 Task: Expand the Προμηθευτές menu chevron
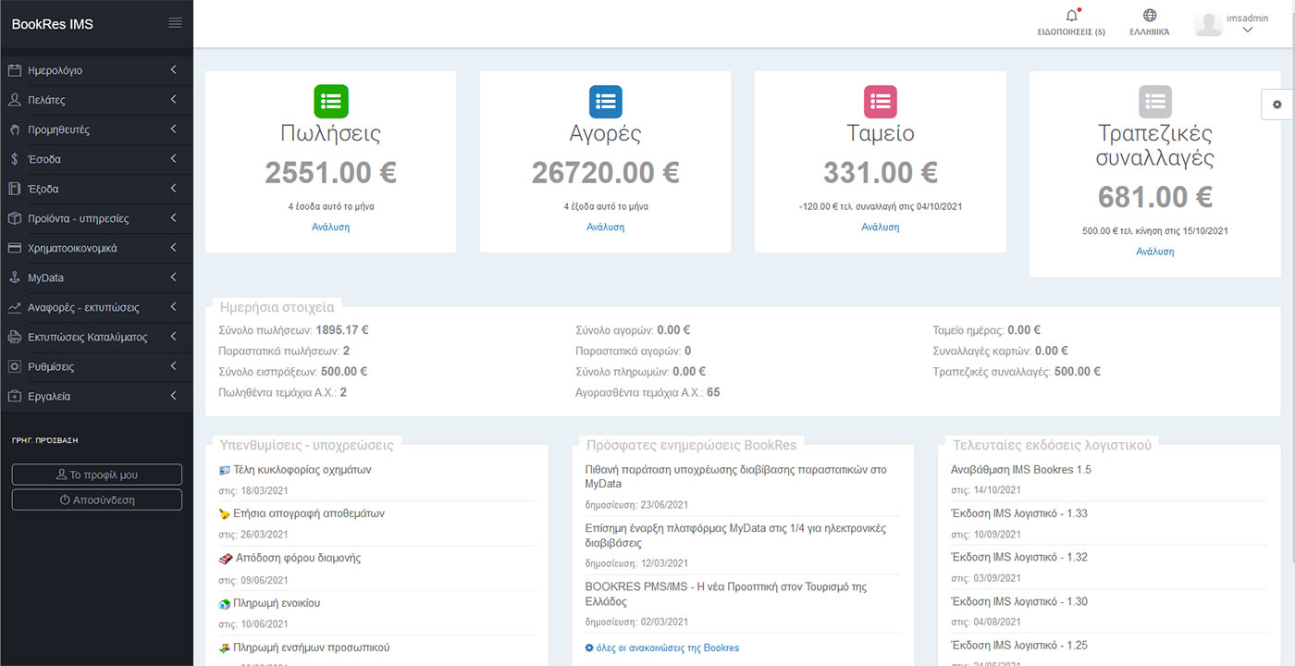click(x=174, y=129)
